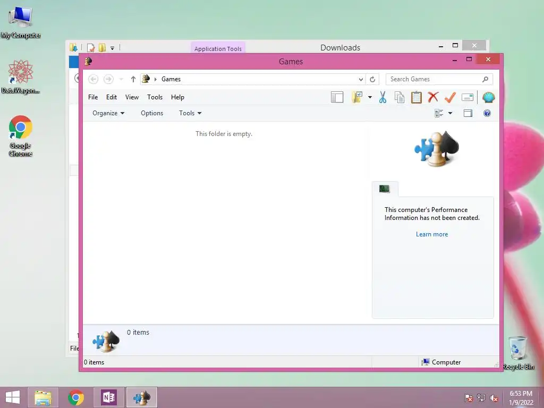Screen dimensions: 544x408
Task: Open File Explorer from taskbar
Action: pyautogui.click(x=43, y=397)
